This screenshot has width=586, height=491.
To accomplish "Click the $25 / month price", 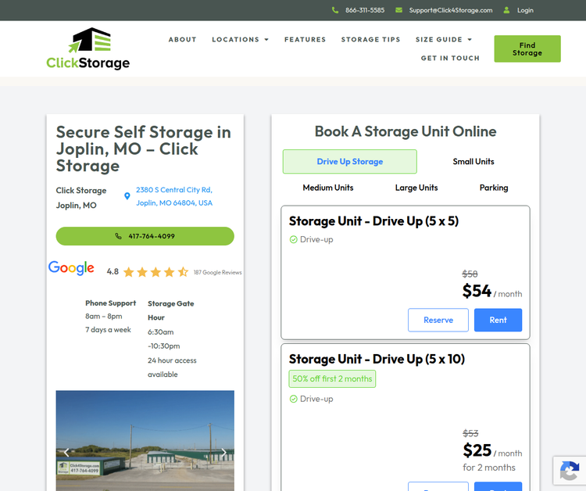I will click(x=491, y=450).
